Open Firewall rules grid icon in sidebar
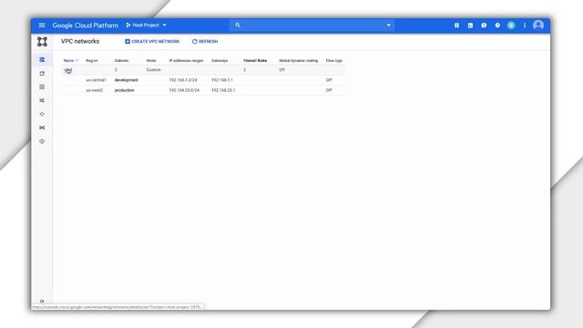Viewport: 583px width, 328px height. pyautogui.click(x=42, y=87)
